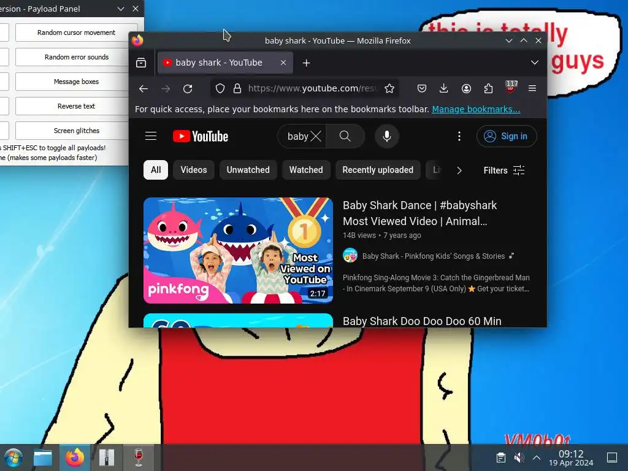Screen dimensions: 628x471
Task: Open the clipboard tray icon
Action: coord(500,458)
